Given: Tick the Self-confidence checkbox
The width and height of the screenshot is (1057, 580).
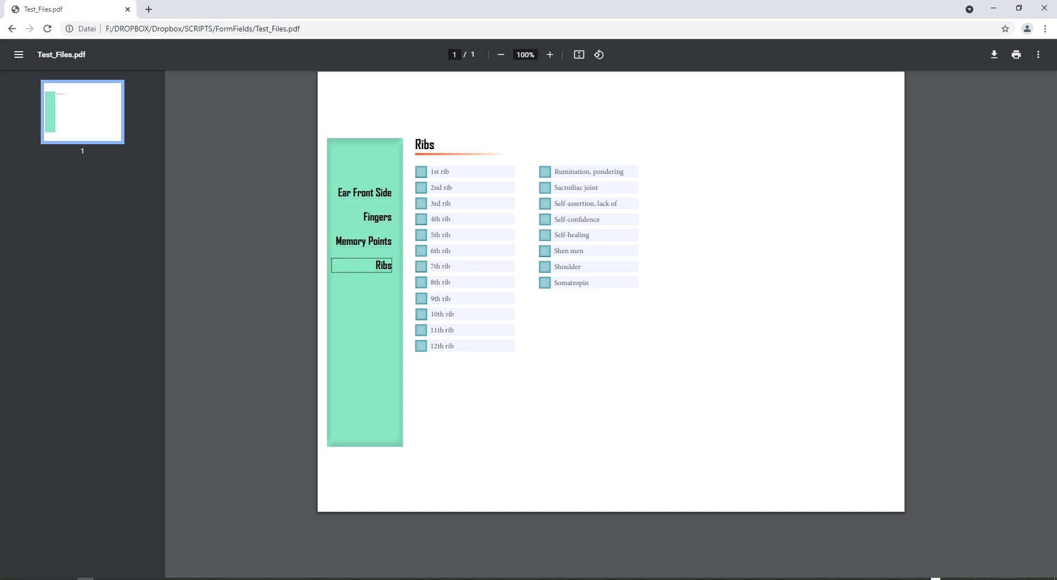Looking at the screenshot, I should point(545,220).
